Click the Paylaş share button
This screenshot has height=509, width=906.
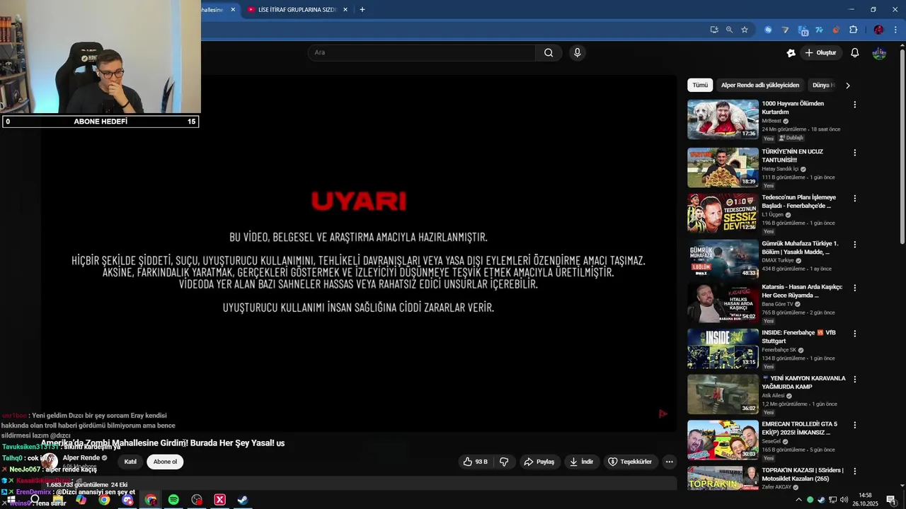539,462
